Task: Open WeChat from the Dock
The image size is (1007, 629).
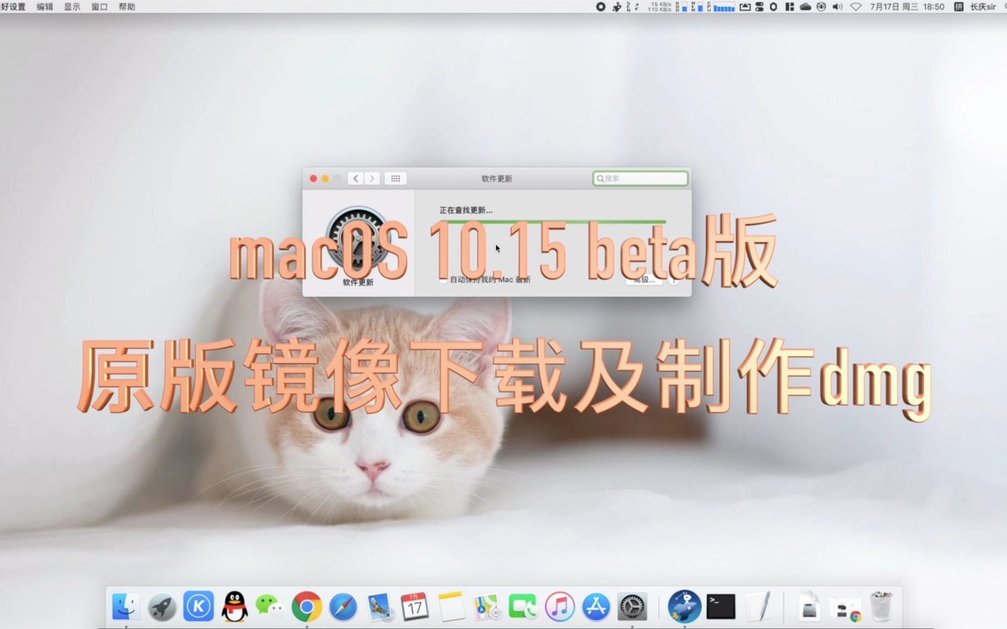Action: tap(270, 606)
